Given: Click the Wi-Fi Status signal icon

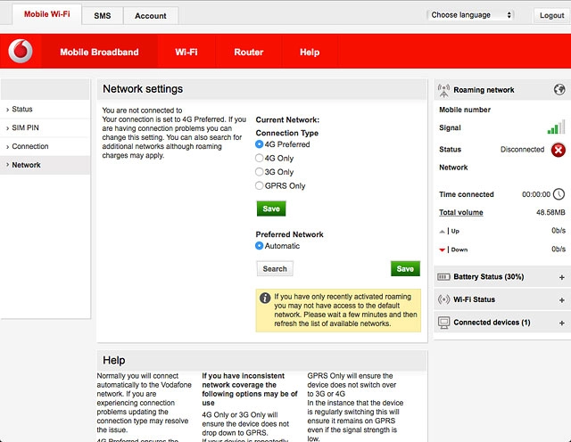Looking at the screenshot, I should [x=444, y=299].
